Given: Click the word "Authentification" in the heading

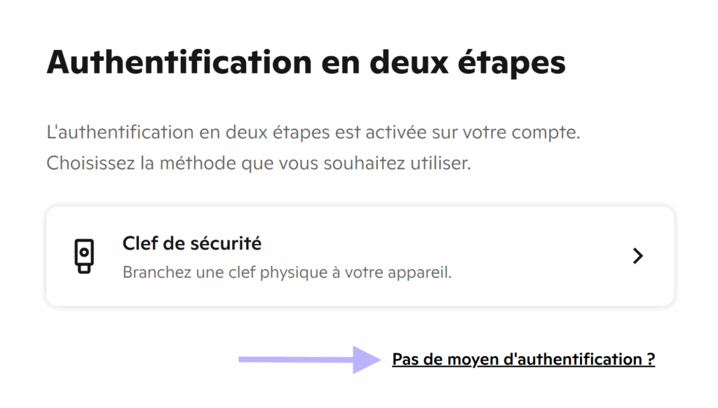Looking at the screenshot, I should point(179,62).
